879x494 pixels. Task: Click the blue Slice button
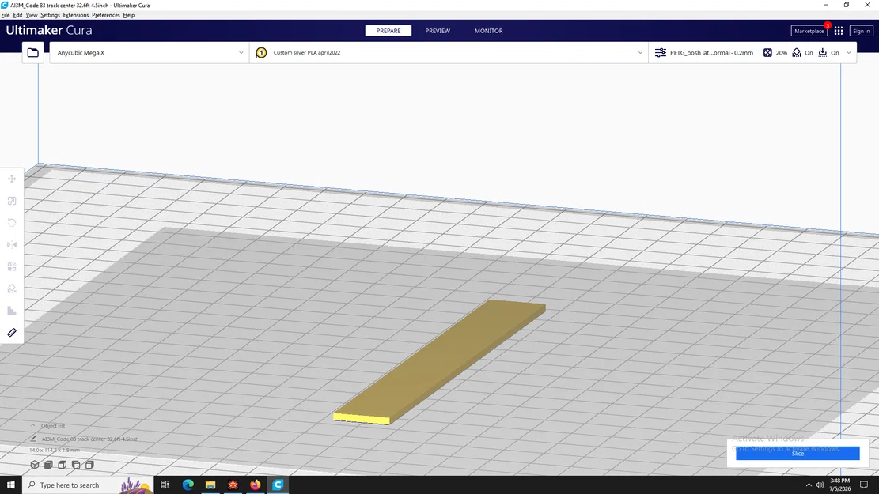(798, 453)
